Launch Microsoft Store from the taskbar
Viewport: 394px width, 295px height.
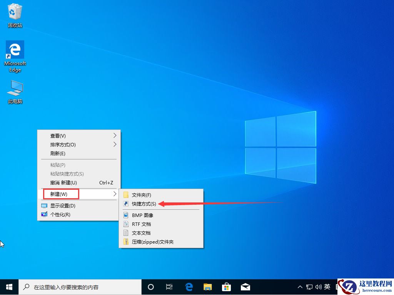(227, 287)
